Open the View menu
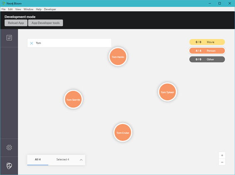The width and height of the screenshot is (235, 175). pos(18,9)
